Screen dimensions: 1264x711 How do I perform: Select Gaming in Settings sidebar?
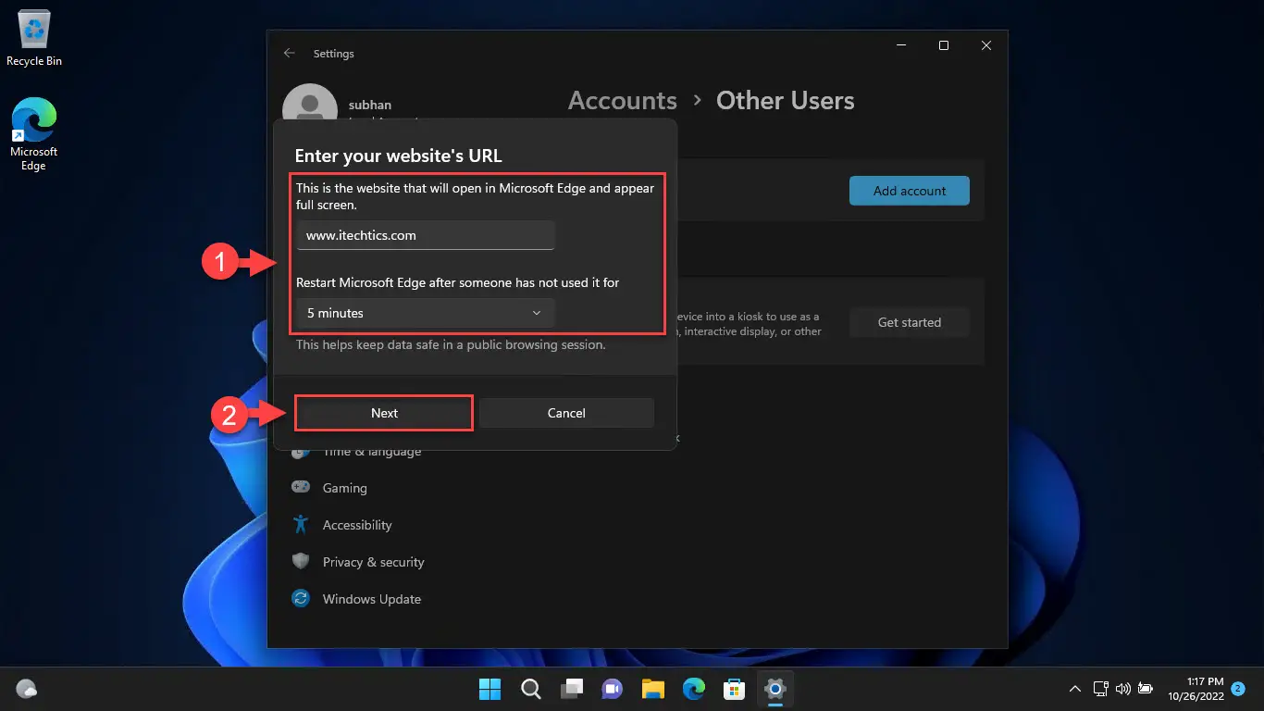coord(345,488)
